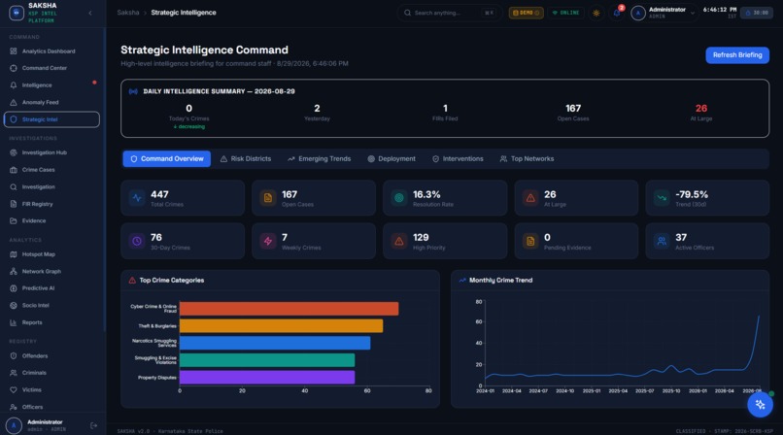The height and width of the screenshot is (435, 783).
Task: Click the Socio Intel globe icon
Action: (14, 305)
